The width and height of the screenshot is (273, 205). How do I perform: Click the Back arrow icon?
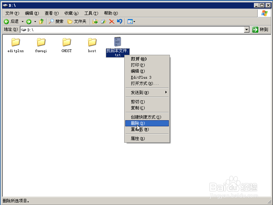click(x=6, y=21)
